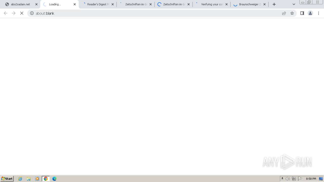Bookmark this tab with star
Screen dimensions: 324x182
coord(292,13)
